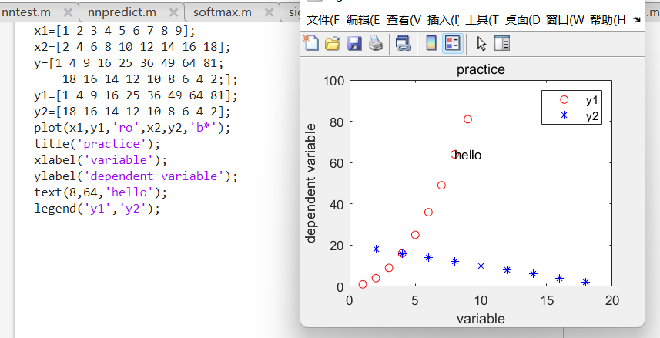Close the nnpredict.m editor tab
This screenshot has width=660, height=338.
click(x=173, y=12)
